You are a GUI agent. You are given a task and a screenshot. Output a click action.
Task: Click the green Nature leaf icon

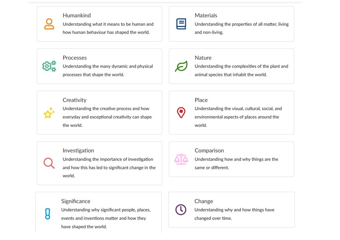[181, 66]
